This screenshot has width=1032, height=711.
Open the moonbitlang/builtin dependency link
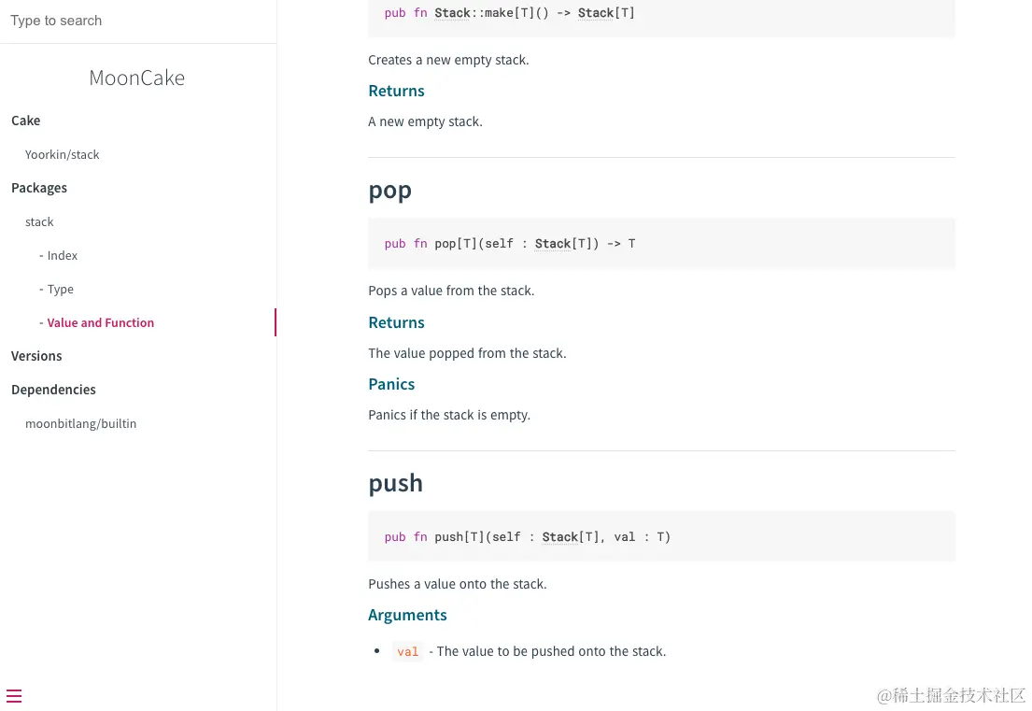(81, 423)
